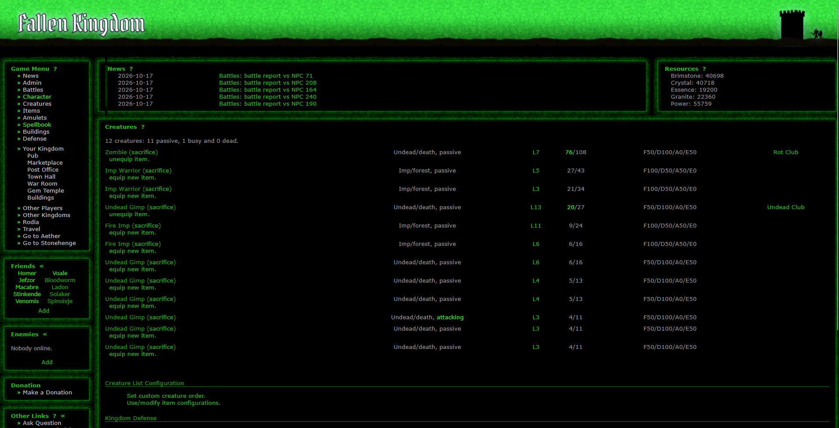Click the attacking status of Undead Gimp
This screenshot has height=428, width=839.
click(x=450, y=317)
